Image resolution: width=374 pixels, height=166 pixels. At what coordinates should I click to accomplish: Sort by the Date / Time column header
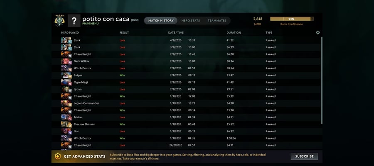[x=176, y=33]
